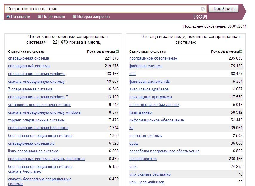The width and height of the screenshot is (255, 186).
Task: Open help icon beside right 'Показов в месяц'
Action: (x=241, y=51)
